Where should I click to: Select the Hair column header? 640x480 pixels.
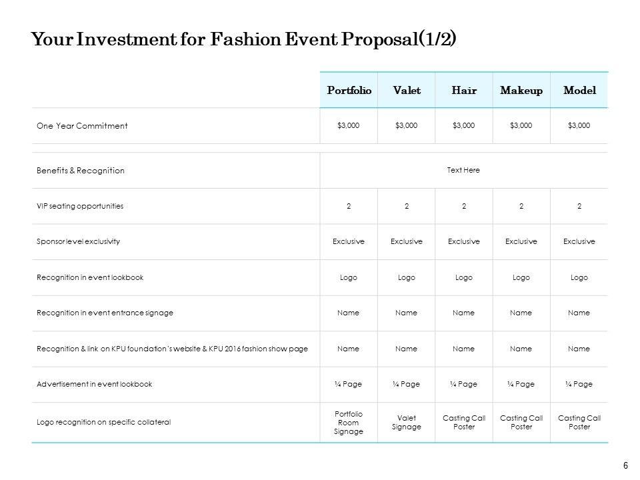[464, 90]
